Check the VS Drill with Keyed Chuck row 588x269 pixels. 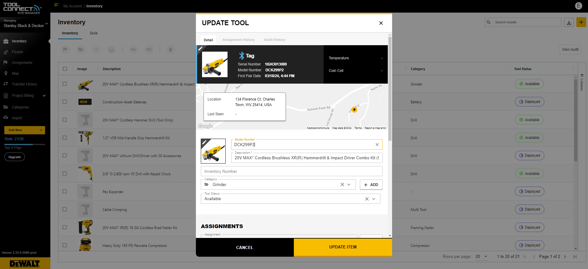64,173
